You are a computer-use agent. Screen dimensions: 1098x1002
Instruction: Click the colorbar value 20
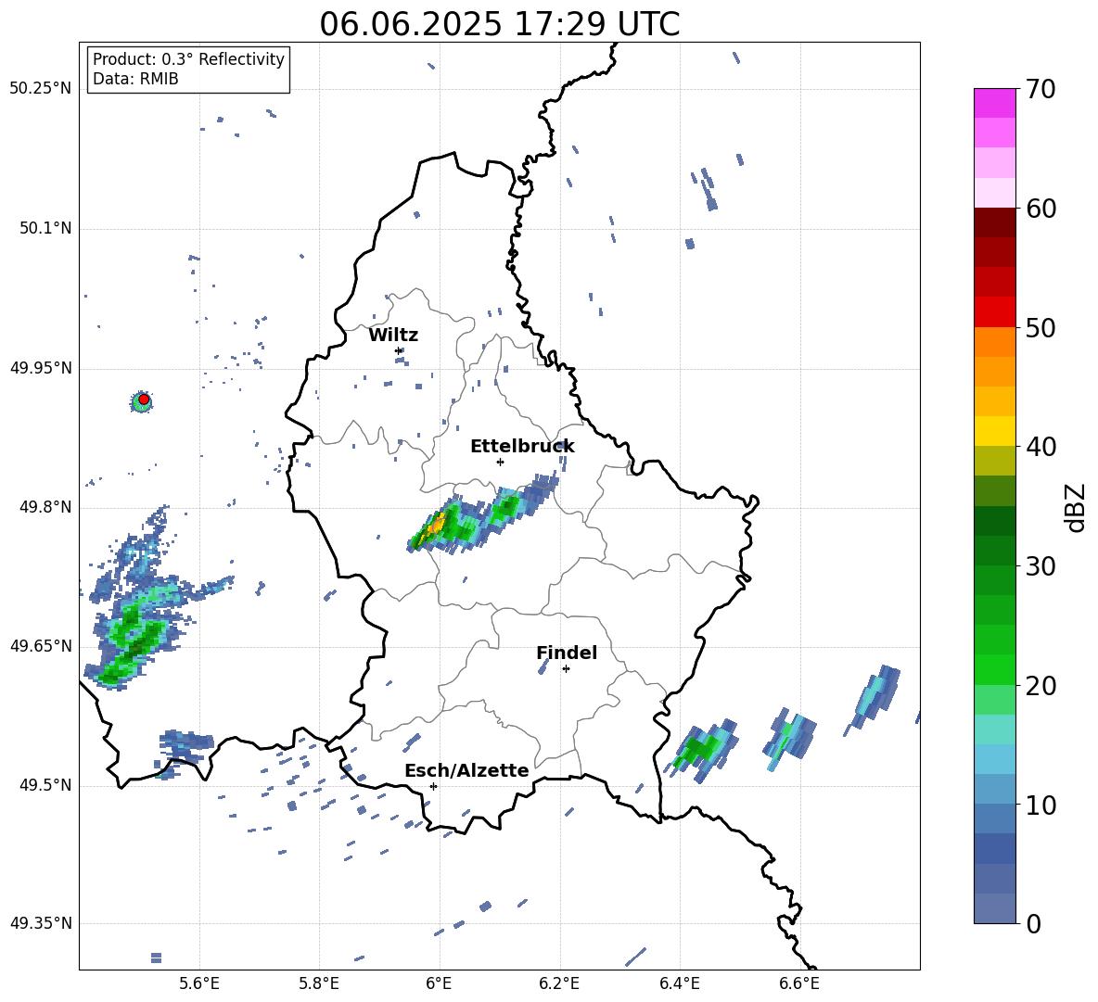tap(1041, 686)
